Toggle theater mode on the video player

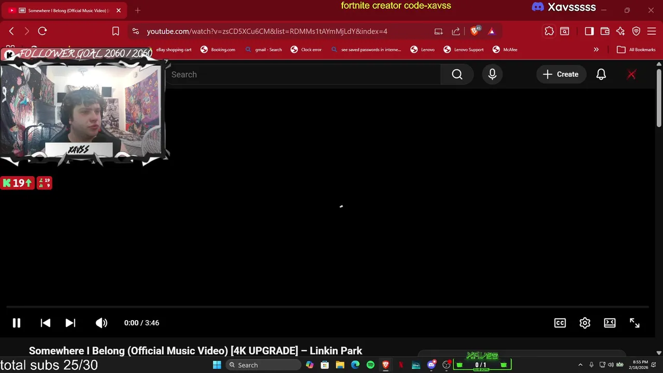point(610,323)
